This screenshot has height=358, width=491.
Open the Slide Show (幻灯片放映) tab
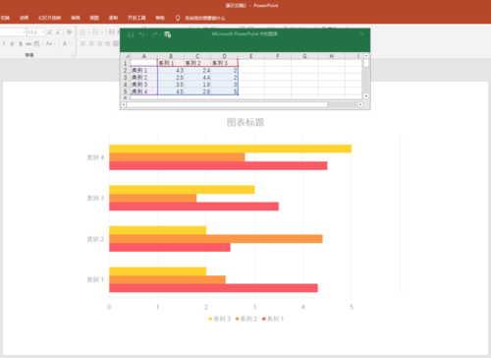(50, 18)
